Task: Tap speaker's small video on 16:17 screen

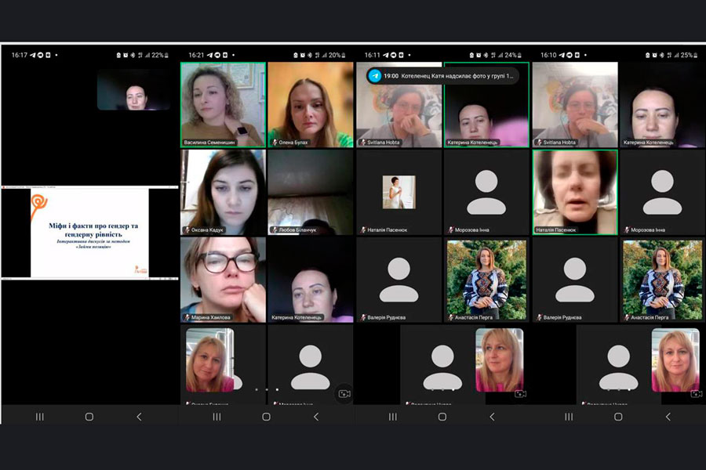Action: 133,89
